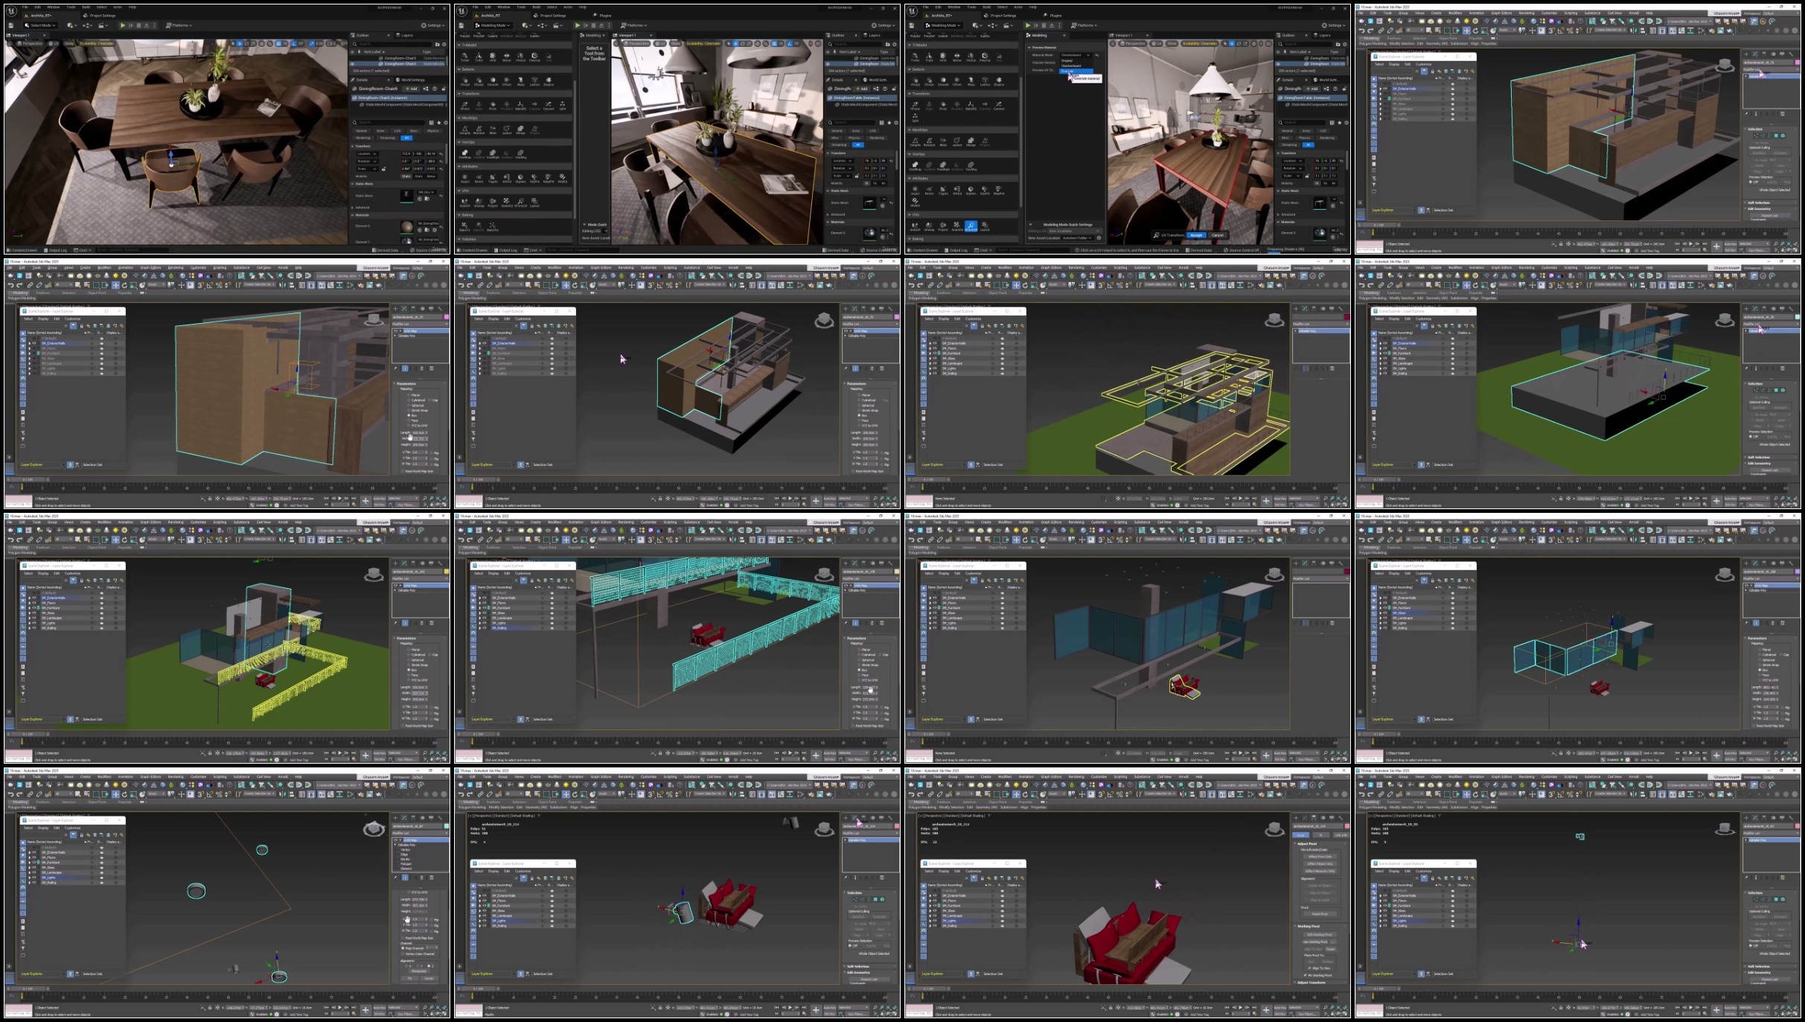This screenshot has width=1805, height=1022.
Task: Click Accept in the UV Transform bar
Action: point(1195,235)
